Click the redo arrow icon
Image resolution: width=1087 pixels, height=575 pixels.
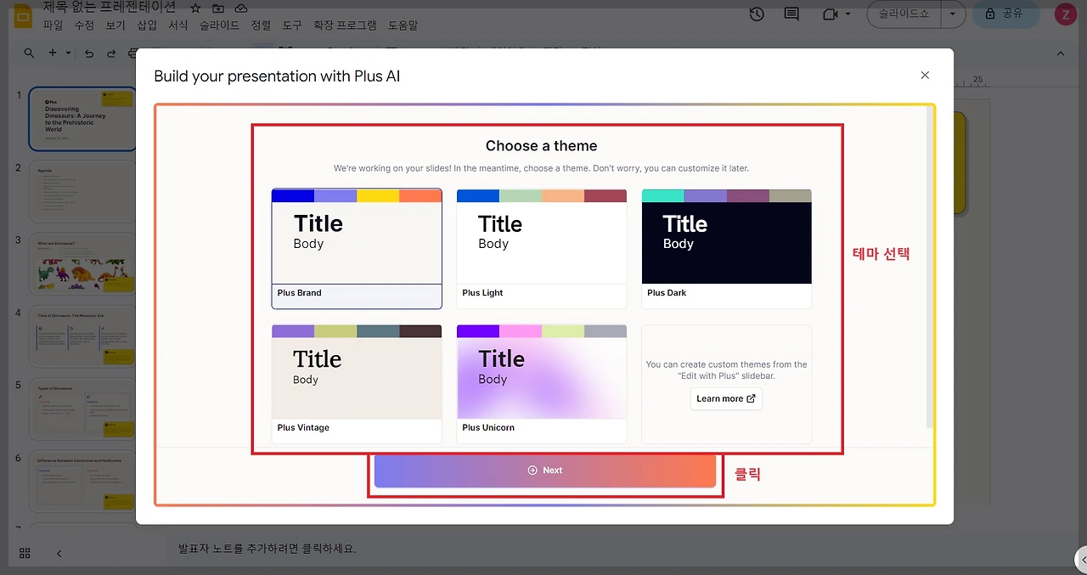point(111,53)
